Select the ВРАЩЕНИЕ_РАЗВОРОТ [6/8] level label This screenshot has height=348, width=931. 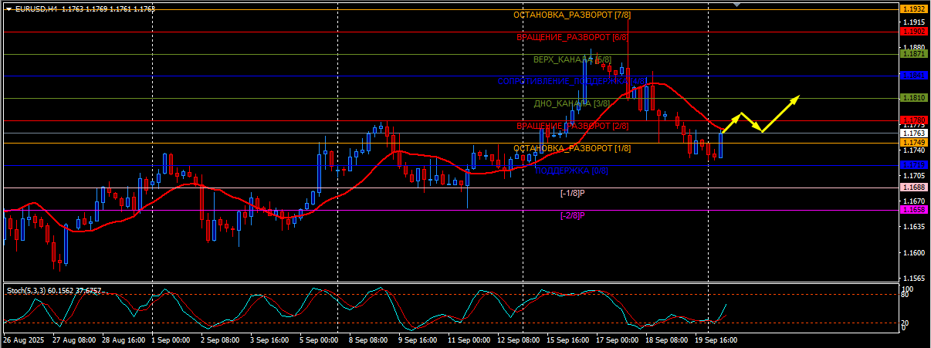pos(572,37)
